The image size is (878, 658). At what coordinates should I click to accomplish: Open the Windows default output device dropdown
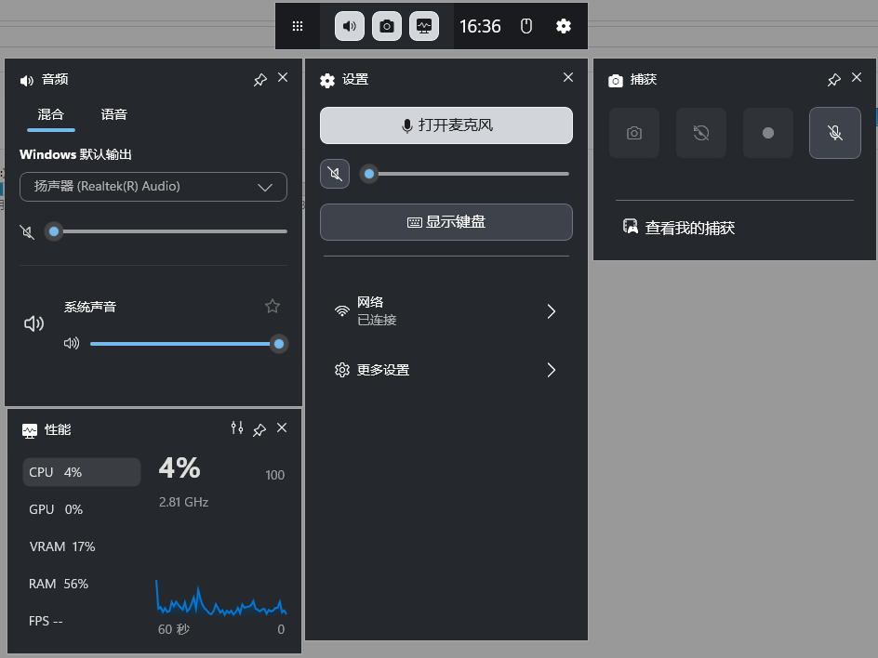coord(153,187)
